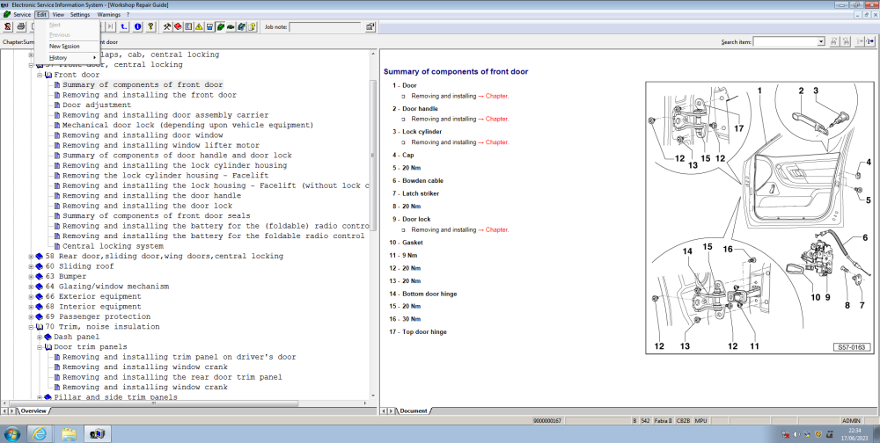Image resolution: width=880 pixels, height=443 pixels.
Task: Collapse the Front door tree folder
Action: pos(40,75)
